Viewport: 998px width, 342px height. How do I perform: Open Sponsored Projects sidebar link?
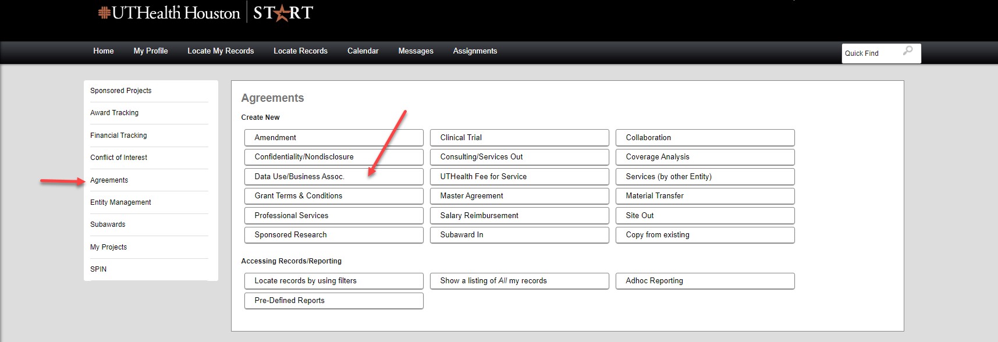[121, 91]
